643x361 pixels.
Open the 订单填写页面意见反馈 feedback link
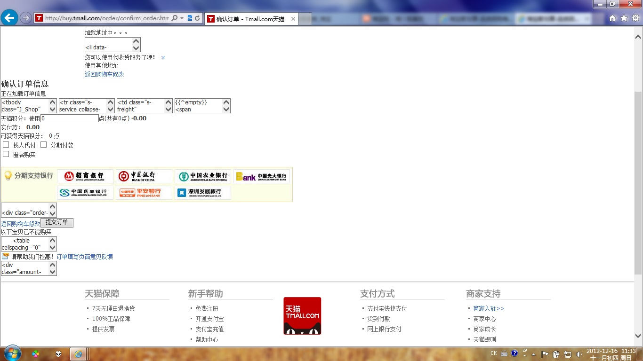(x=85, y=257)
